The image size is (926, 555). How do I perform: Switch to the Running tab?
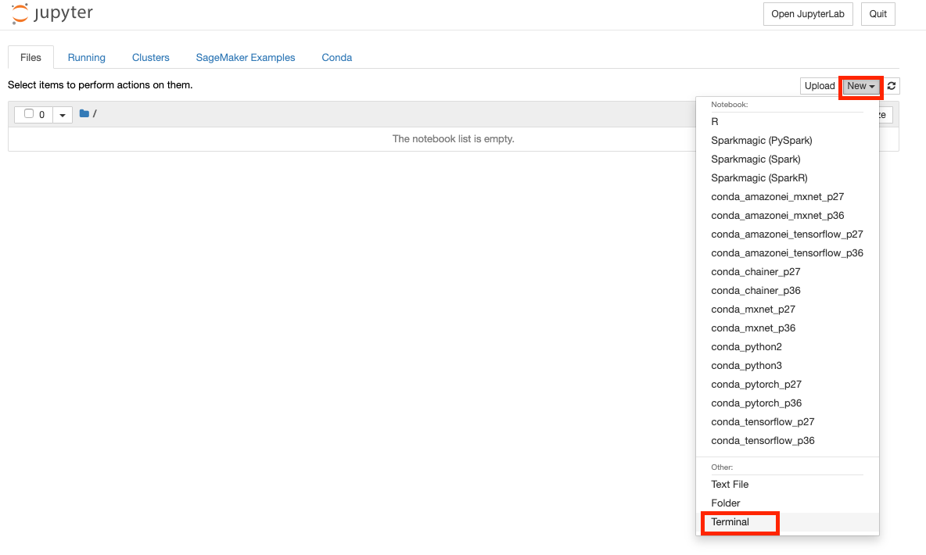pos(86,57)
